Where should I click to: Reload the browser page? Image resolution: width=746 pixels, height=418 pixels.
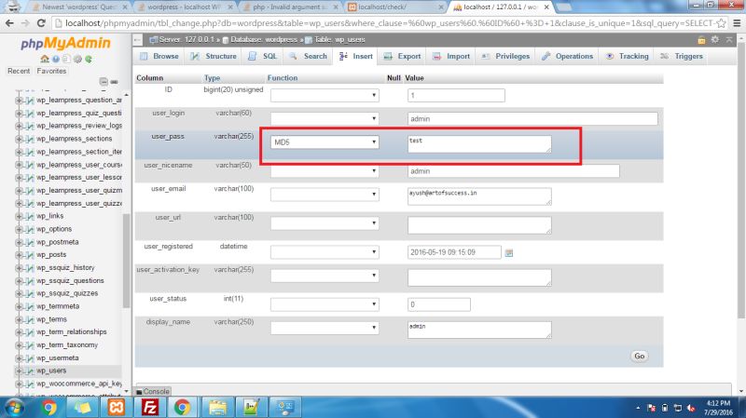click(x=41, y=22)
